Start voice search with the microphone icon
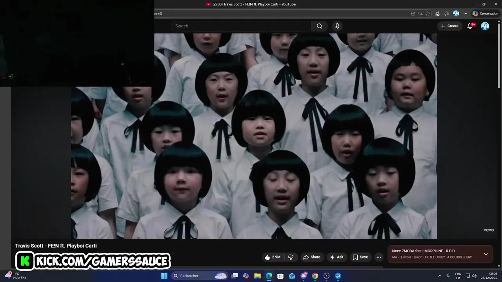This screenshot has width=502, height=282. (x=337, y=26)
